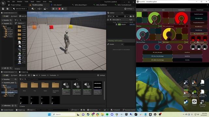Open the Outliner settings gear

tap(134, 16)
